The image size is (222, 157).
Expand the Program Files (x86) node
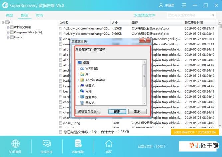point(8,32)
